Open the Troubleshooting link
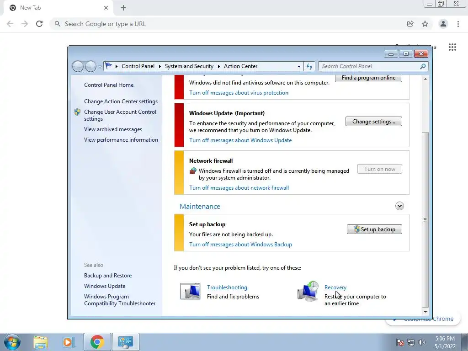This screenshot has width=468, height=351. [227, 287]
